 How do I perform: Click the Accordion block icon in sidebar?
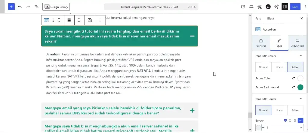tap(258, 29)
